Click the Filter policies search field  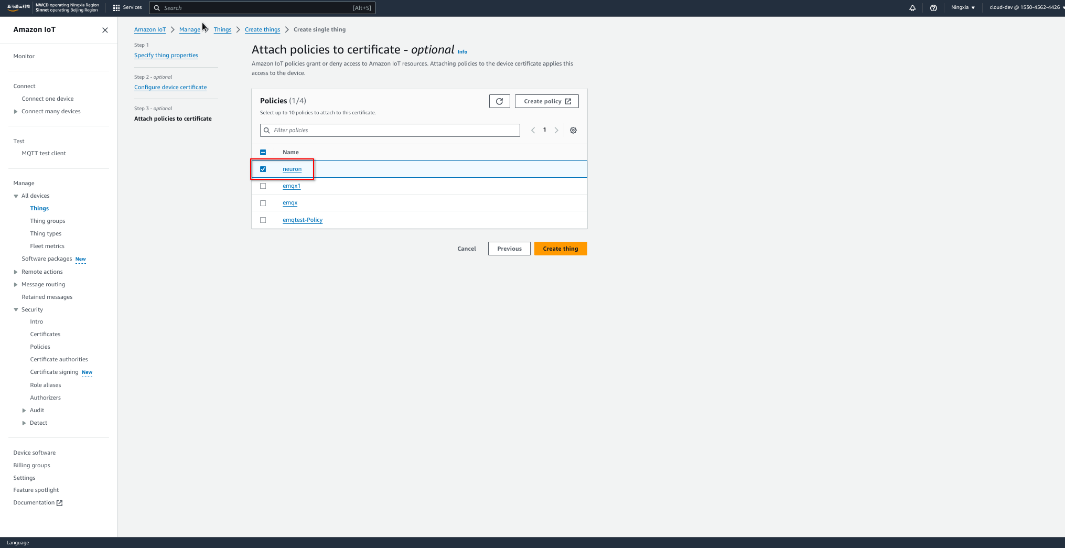pos(390,130)
